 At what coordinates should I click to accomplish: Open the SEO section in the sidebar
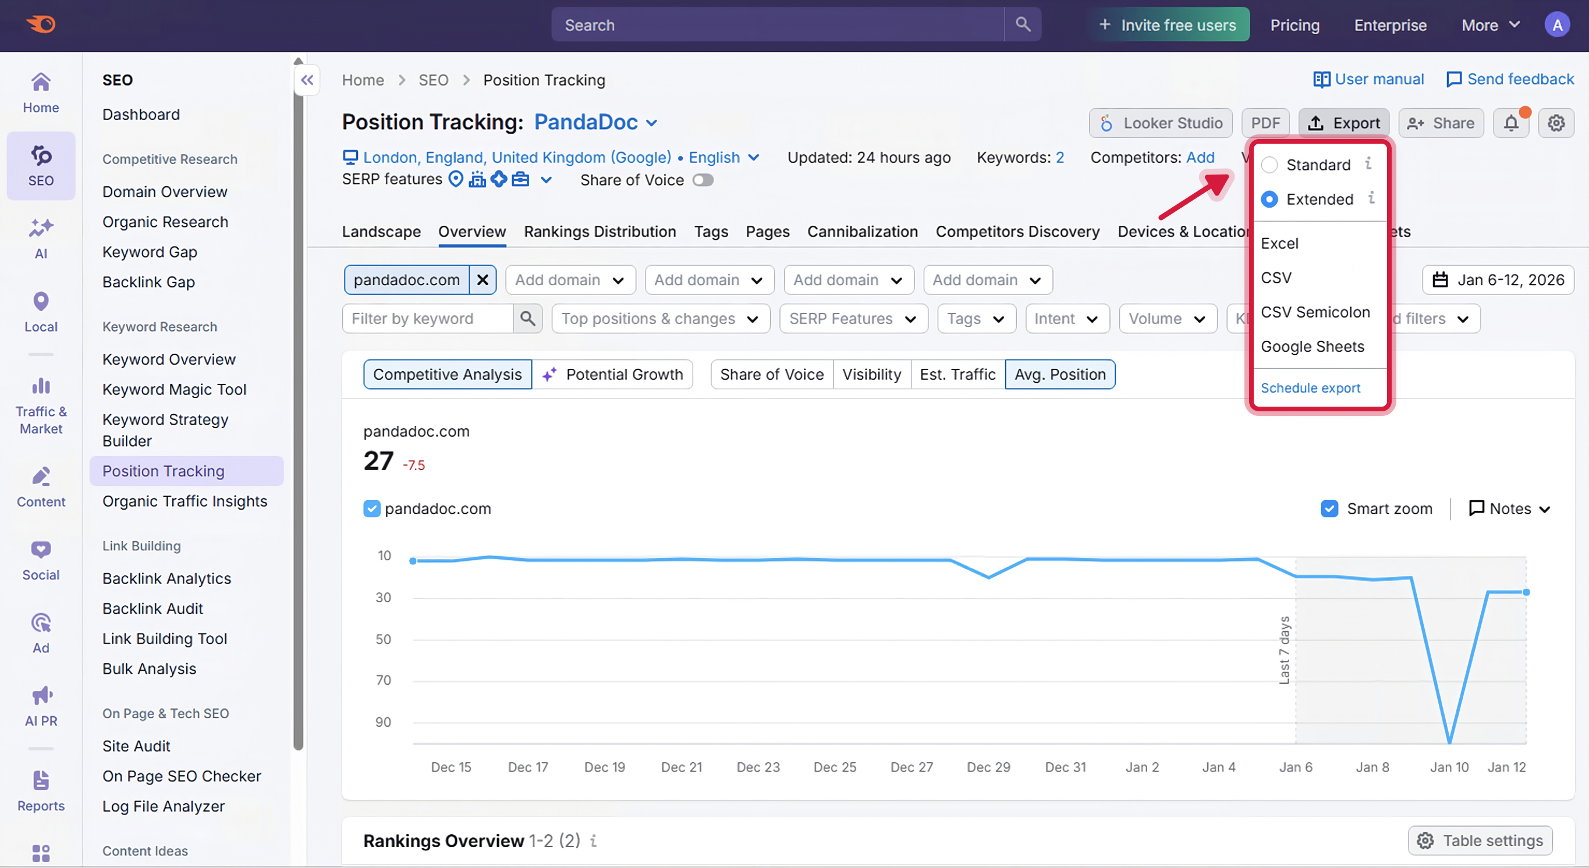point(41,165)
